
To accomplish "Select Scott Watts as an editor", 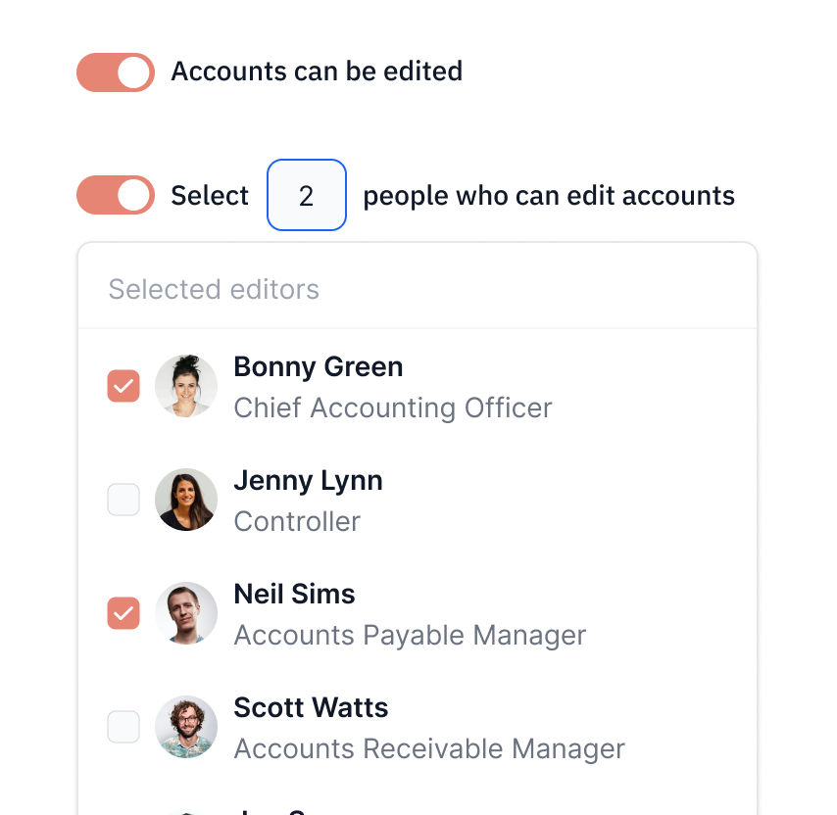I will [x=123, y=727].
